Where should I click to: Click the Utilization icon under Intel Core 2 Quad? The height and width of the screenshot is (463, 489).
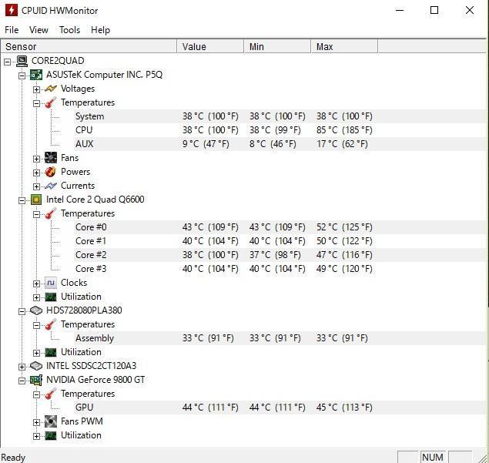click(x=51, y=297)
